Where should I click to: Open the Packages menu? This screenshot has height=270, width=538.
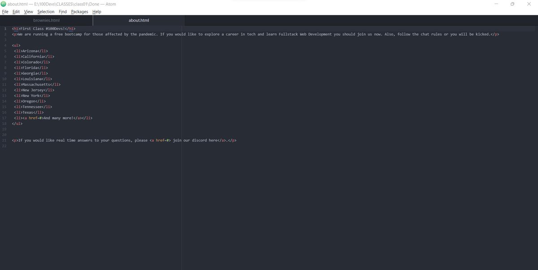(x=79, y=12)
